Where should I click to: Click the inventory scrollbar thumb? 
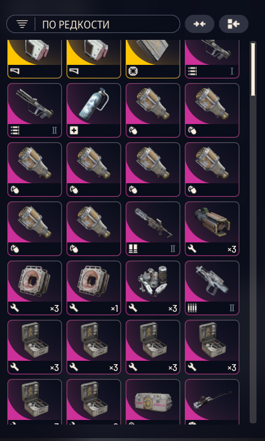click(253, 69)
